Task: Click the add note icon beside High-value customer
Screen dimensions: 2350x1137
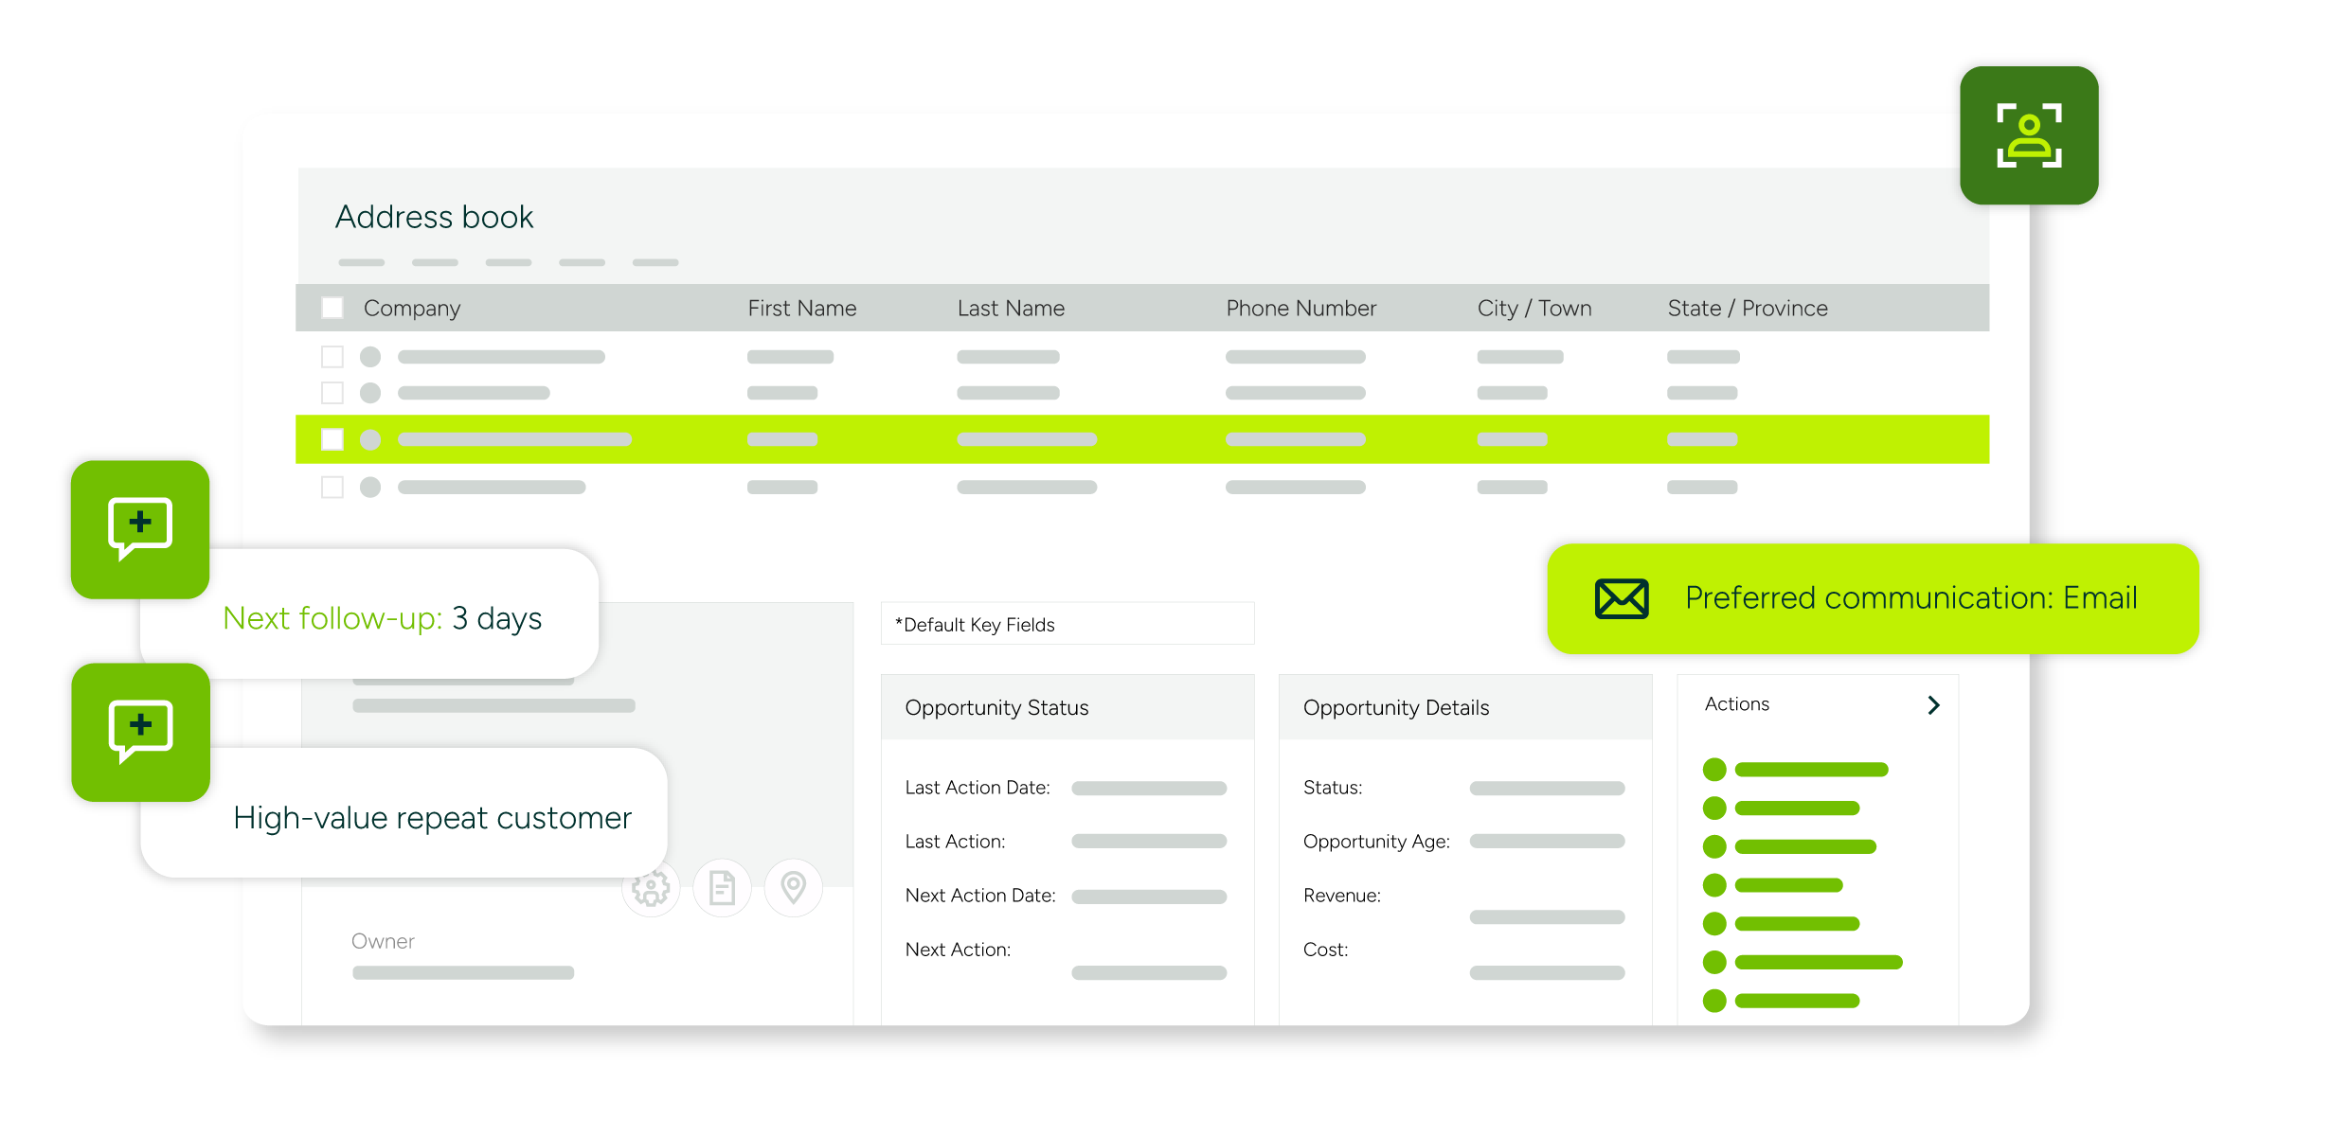Action: [x=140, y=731]
